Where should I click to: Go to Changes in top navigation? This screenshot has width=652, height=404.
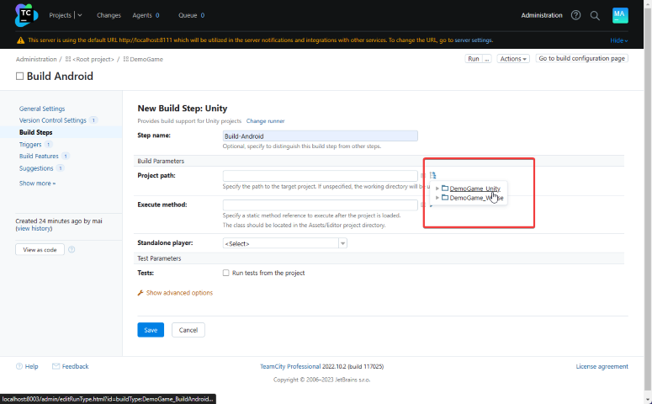coord(109,15)
